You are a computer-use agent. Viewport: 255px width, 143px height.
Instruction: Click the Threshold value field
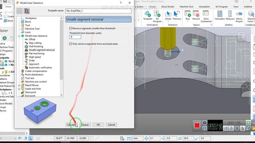tap(75, 37)
